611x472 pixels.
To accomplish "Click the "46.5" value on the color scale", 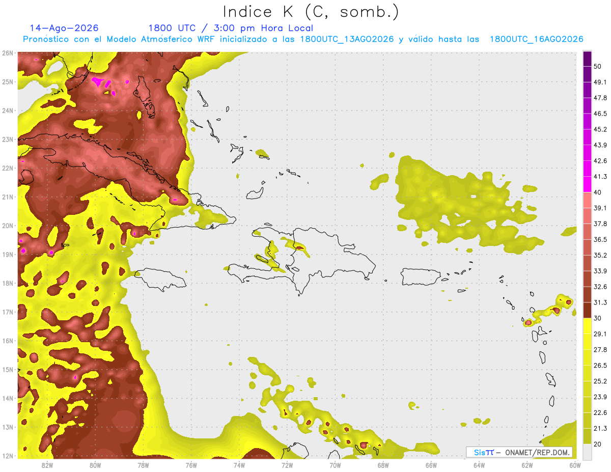I will point(601,114).
